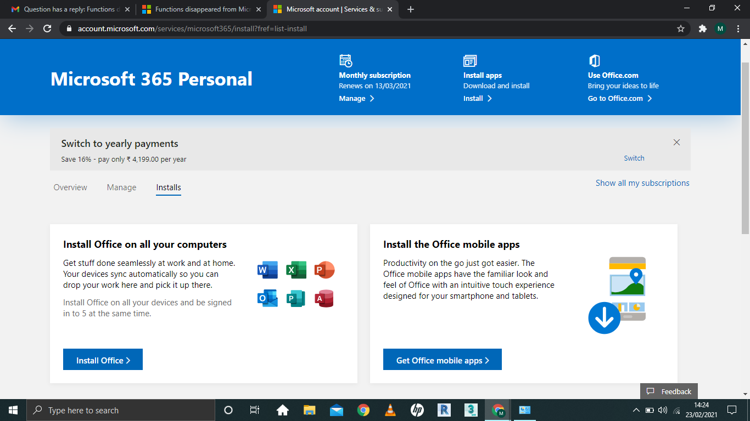Follow the Go to Office.com link
This screenshot has width=750, height=421.
[x=620, y=99]
